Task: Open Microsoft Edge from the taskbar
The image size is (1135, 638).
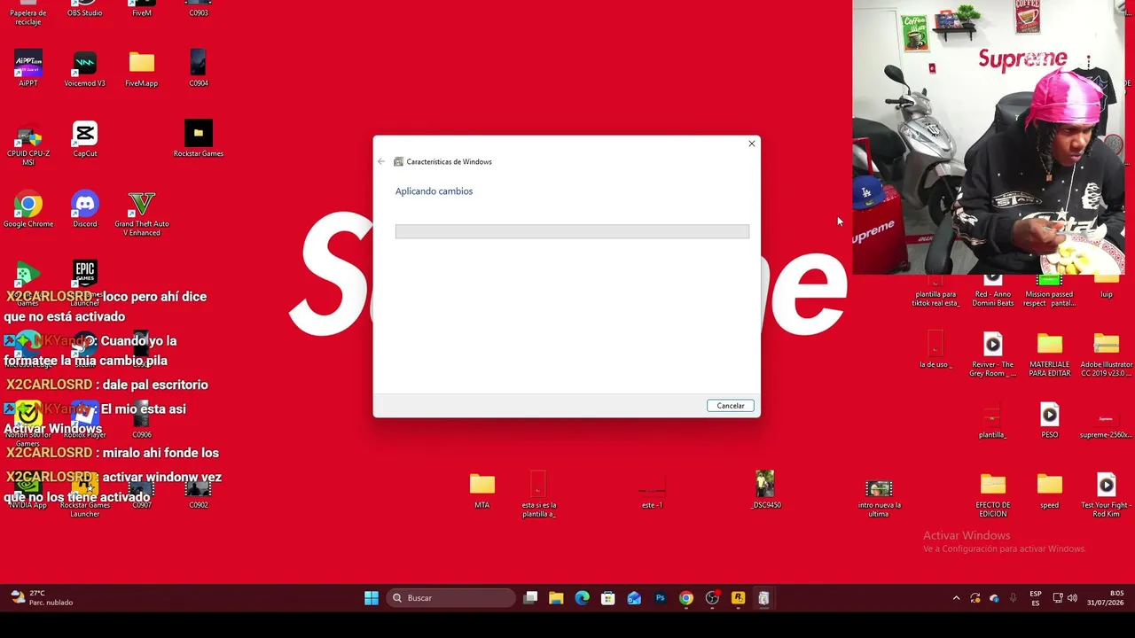Action: click(582, 598)
